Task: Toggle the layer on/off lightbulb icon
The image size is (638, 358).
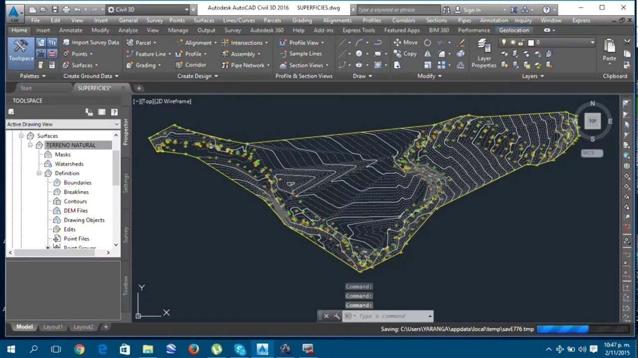Action: [x=504, y=43]
